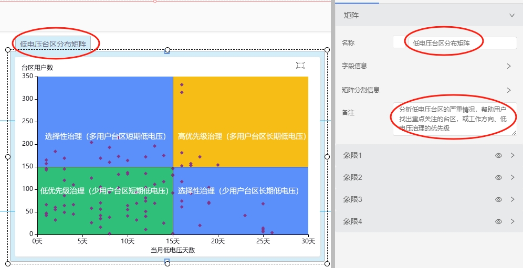Click the top-right corner resize handle of chart
Viewport: 523px width, 268px height.
[x=327, y=50]
